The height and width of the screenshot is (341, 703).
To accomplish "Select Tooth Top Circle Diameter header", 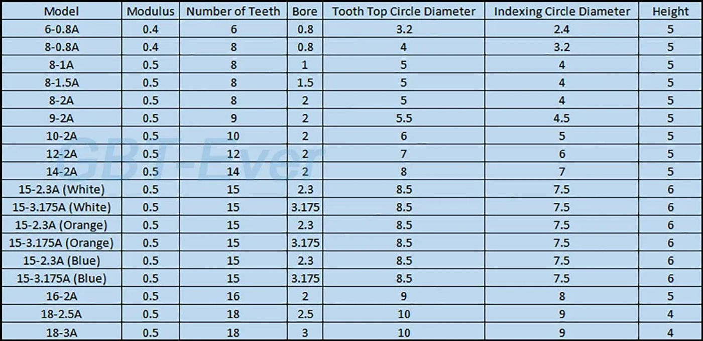I will pos(404,11).
